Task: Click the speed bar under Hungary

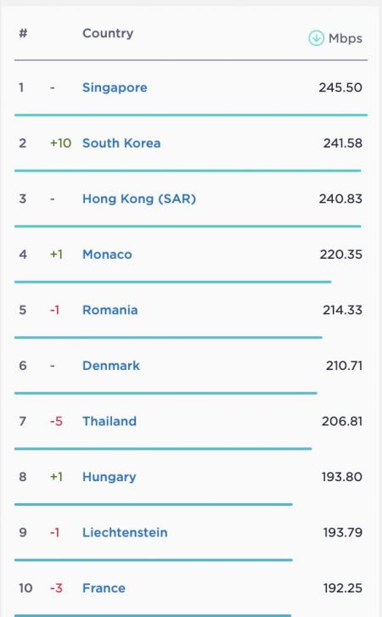Action: [x=154, y=504]
